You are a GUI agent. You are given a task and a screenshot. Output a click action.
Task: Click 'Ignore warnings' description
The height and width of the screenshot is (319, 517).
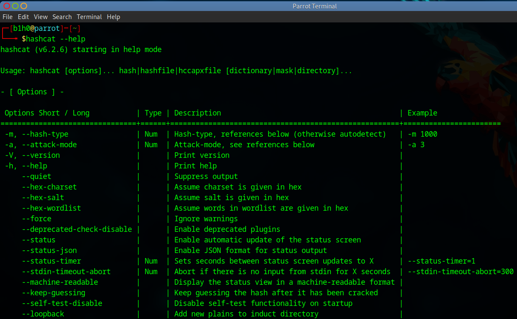point(206,219)
